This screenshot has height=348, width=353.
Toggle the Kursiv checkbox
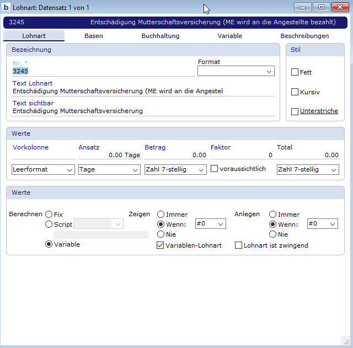pos(295,92)
